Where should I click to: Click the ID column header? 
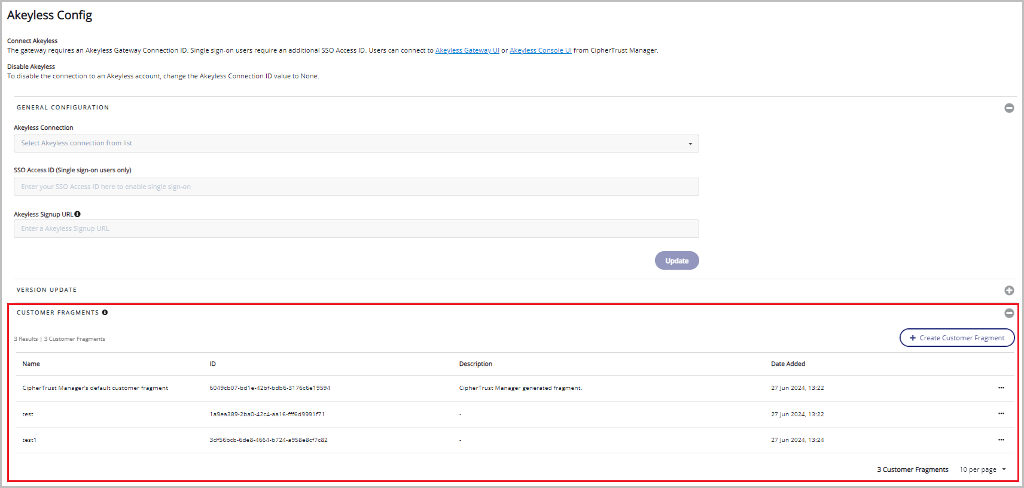pyautogui.click(x=212, y=364)
